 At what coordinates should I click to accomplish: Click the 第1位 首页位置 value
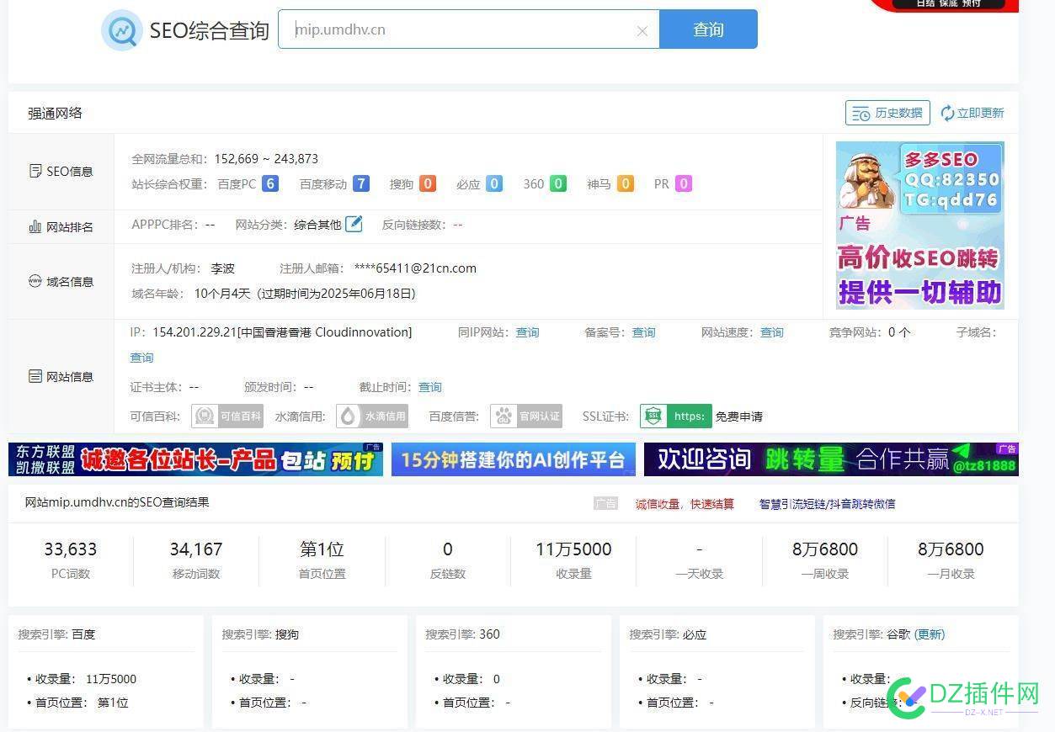(322, 549)
